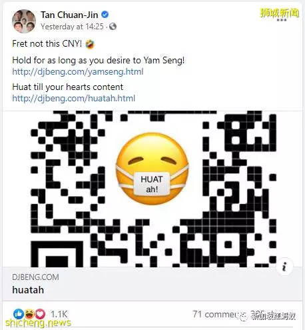The width and height of the screenshot is (305, 330).
Task: Open the 1.1K reactions count
Action: [x=59, y=314]
